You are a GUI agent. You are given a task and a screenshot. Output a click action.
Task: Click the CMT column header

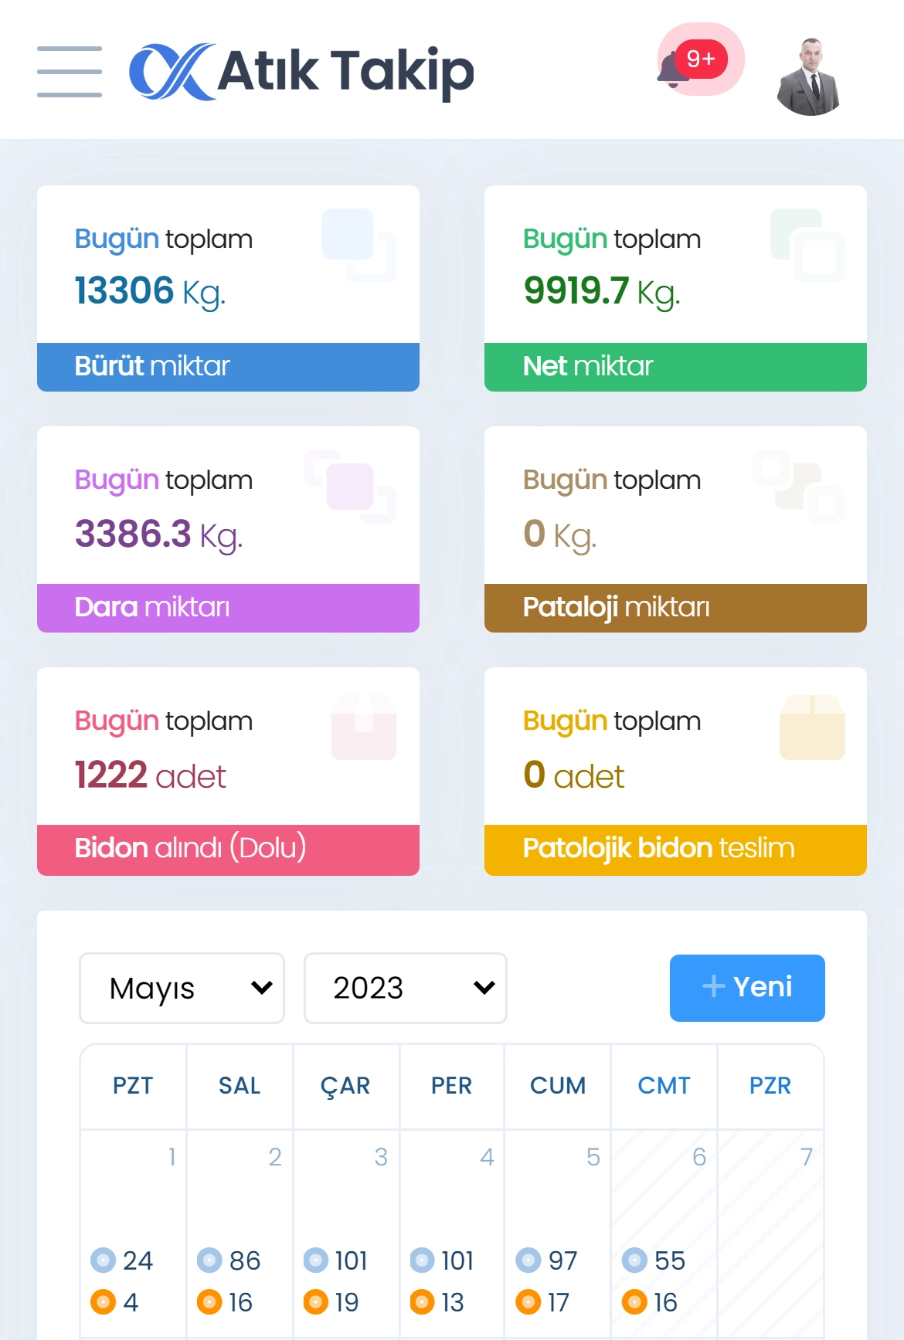(664, 1086)
